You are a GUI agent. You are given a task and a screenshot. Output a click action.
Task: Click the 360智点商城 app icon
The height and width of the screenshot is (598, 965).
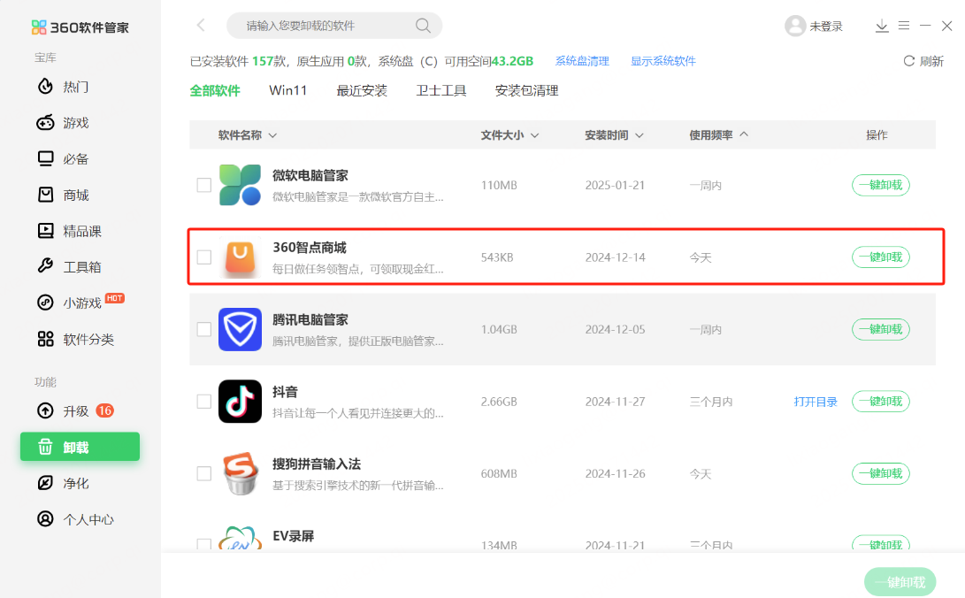coord(240,257)
